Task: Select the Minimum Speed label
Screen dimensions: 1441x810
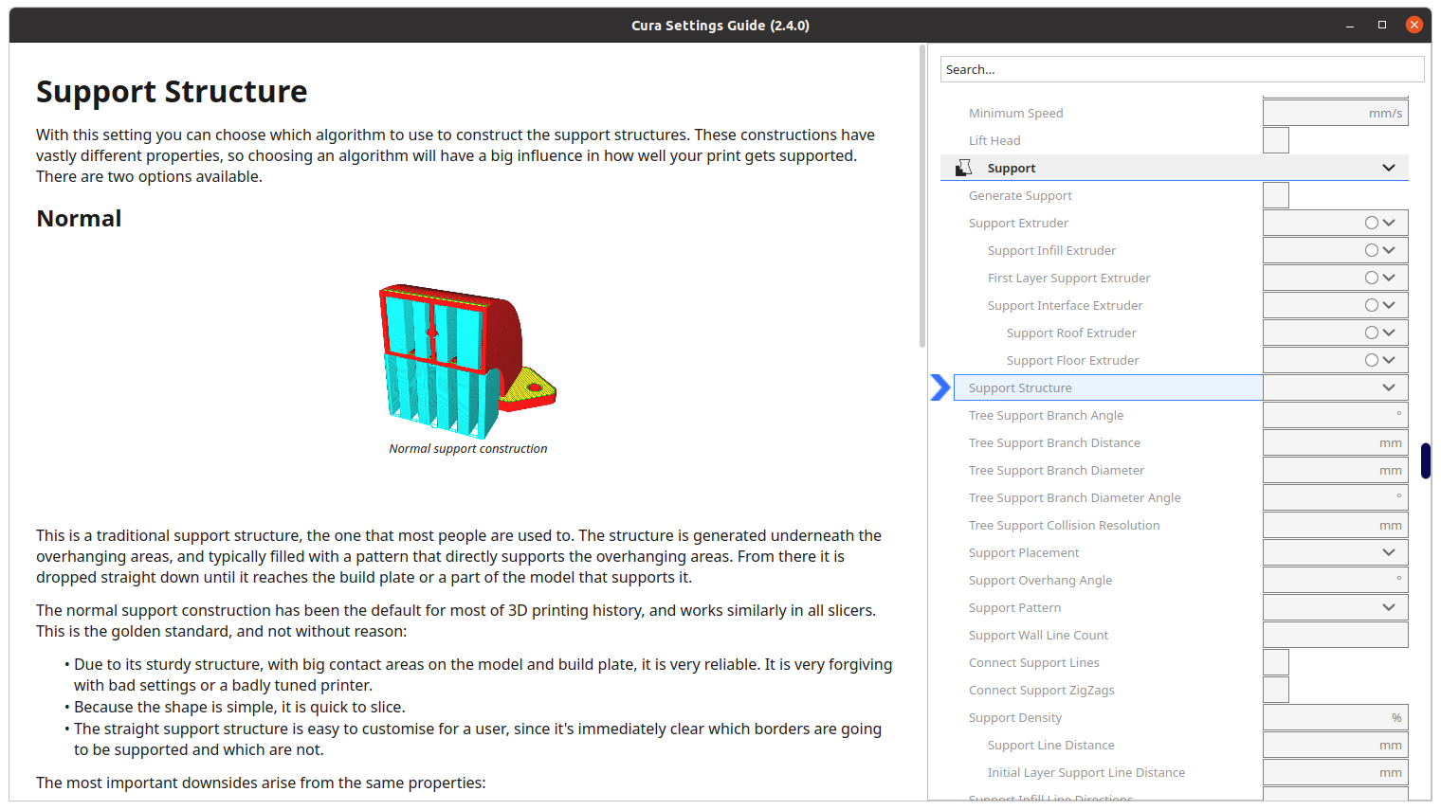Action: pos(1015,113)
